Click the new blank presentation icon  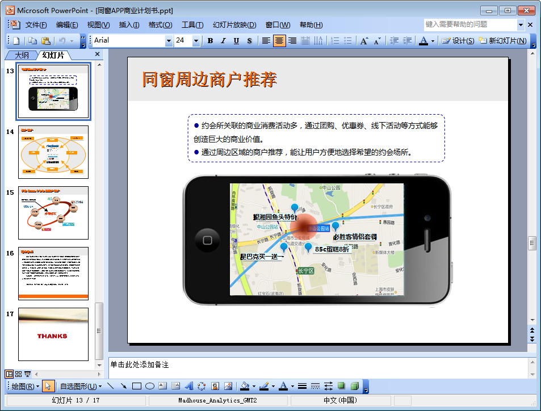tap(16, 41)
